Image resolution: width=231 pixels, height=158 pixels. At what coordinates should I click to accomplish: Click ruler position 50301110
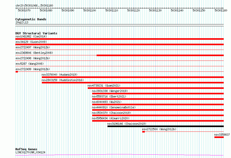112,10
